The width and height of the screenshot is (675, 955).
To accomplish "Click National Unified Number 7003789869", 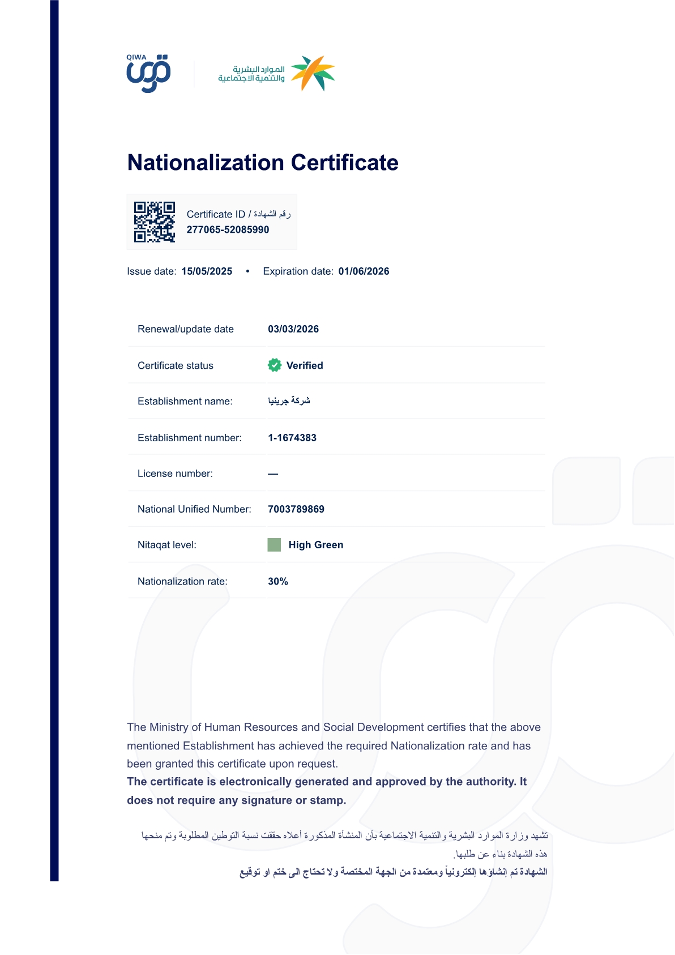I will click(296, 509).
